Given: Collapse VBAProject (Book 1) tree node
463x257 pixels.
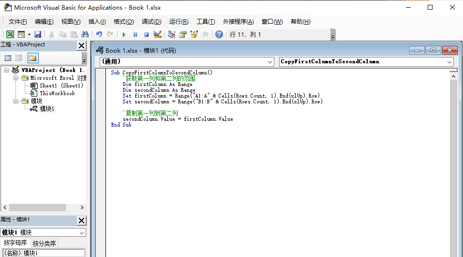Looking at the screenshot, I should pyautogui.click(x=6, y=70).
